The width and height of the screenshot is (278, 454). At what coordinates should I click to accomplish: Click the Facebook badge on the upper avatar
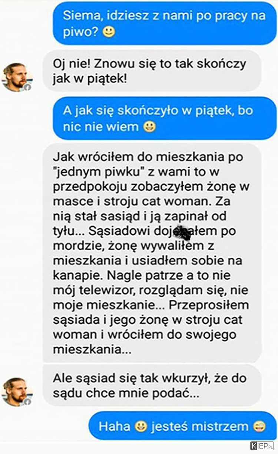[27, 87]
